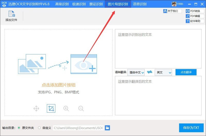Select the 自定义 radio button
This screenshot has width=206, height=136.
(x=39, y=128)
